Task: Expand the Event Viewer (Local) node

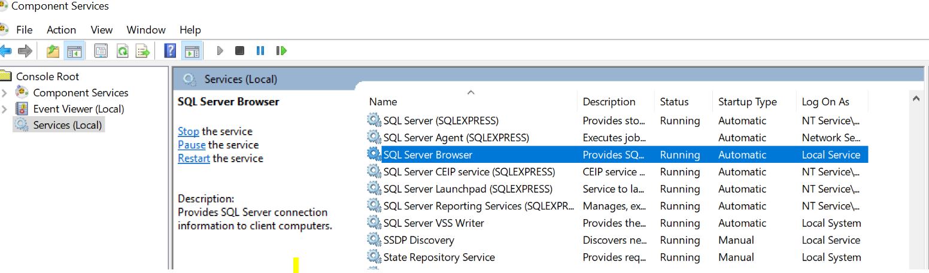Action: pos(5,109)
